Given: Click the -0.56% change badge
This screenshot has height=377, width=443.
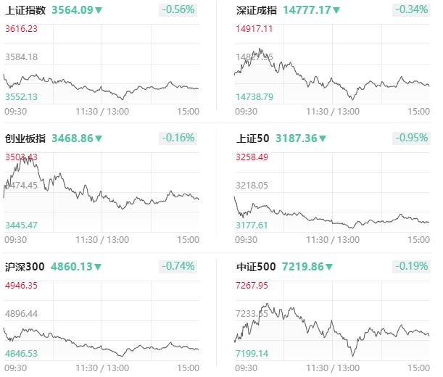Looking at the screenshot, I should coord(178,10).
